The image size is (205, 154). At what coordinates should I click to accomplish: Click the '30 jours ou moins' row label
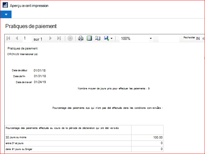16,138
